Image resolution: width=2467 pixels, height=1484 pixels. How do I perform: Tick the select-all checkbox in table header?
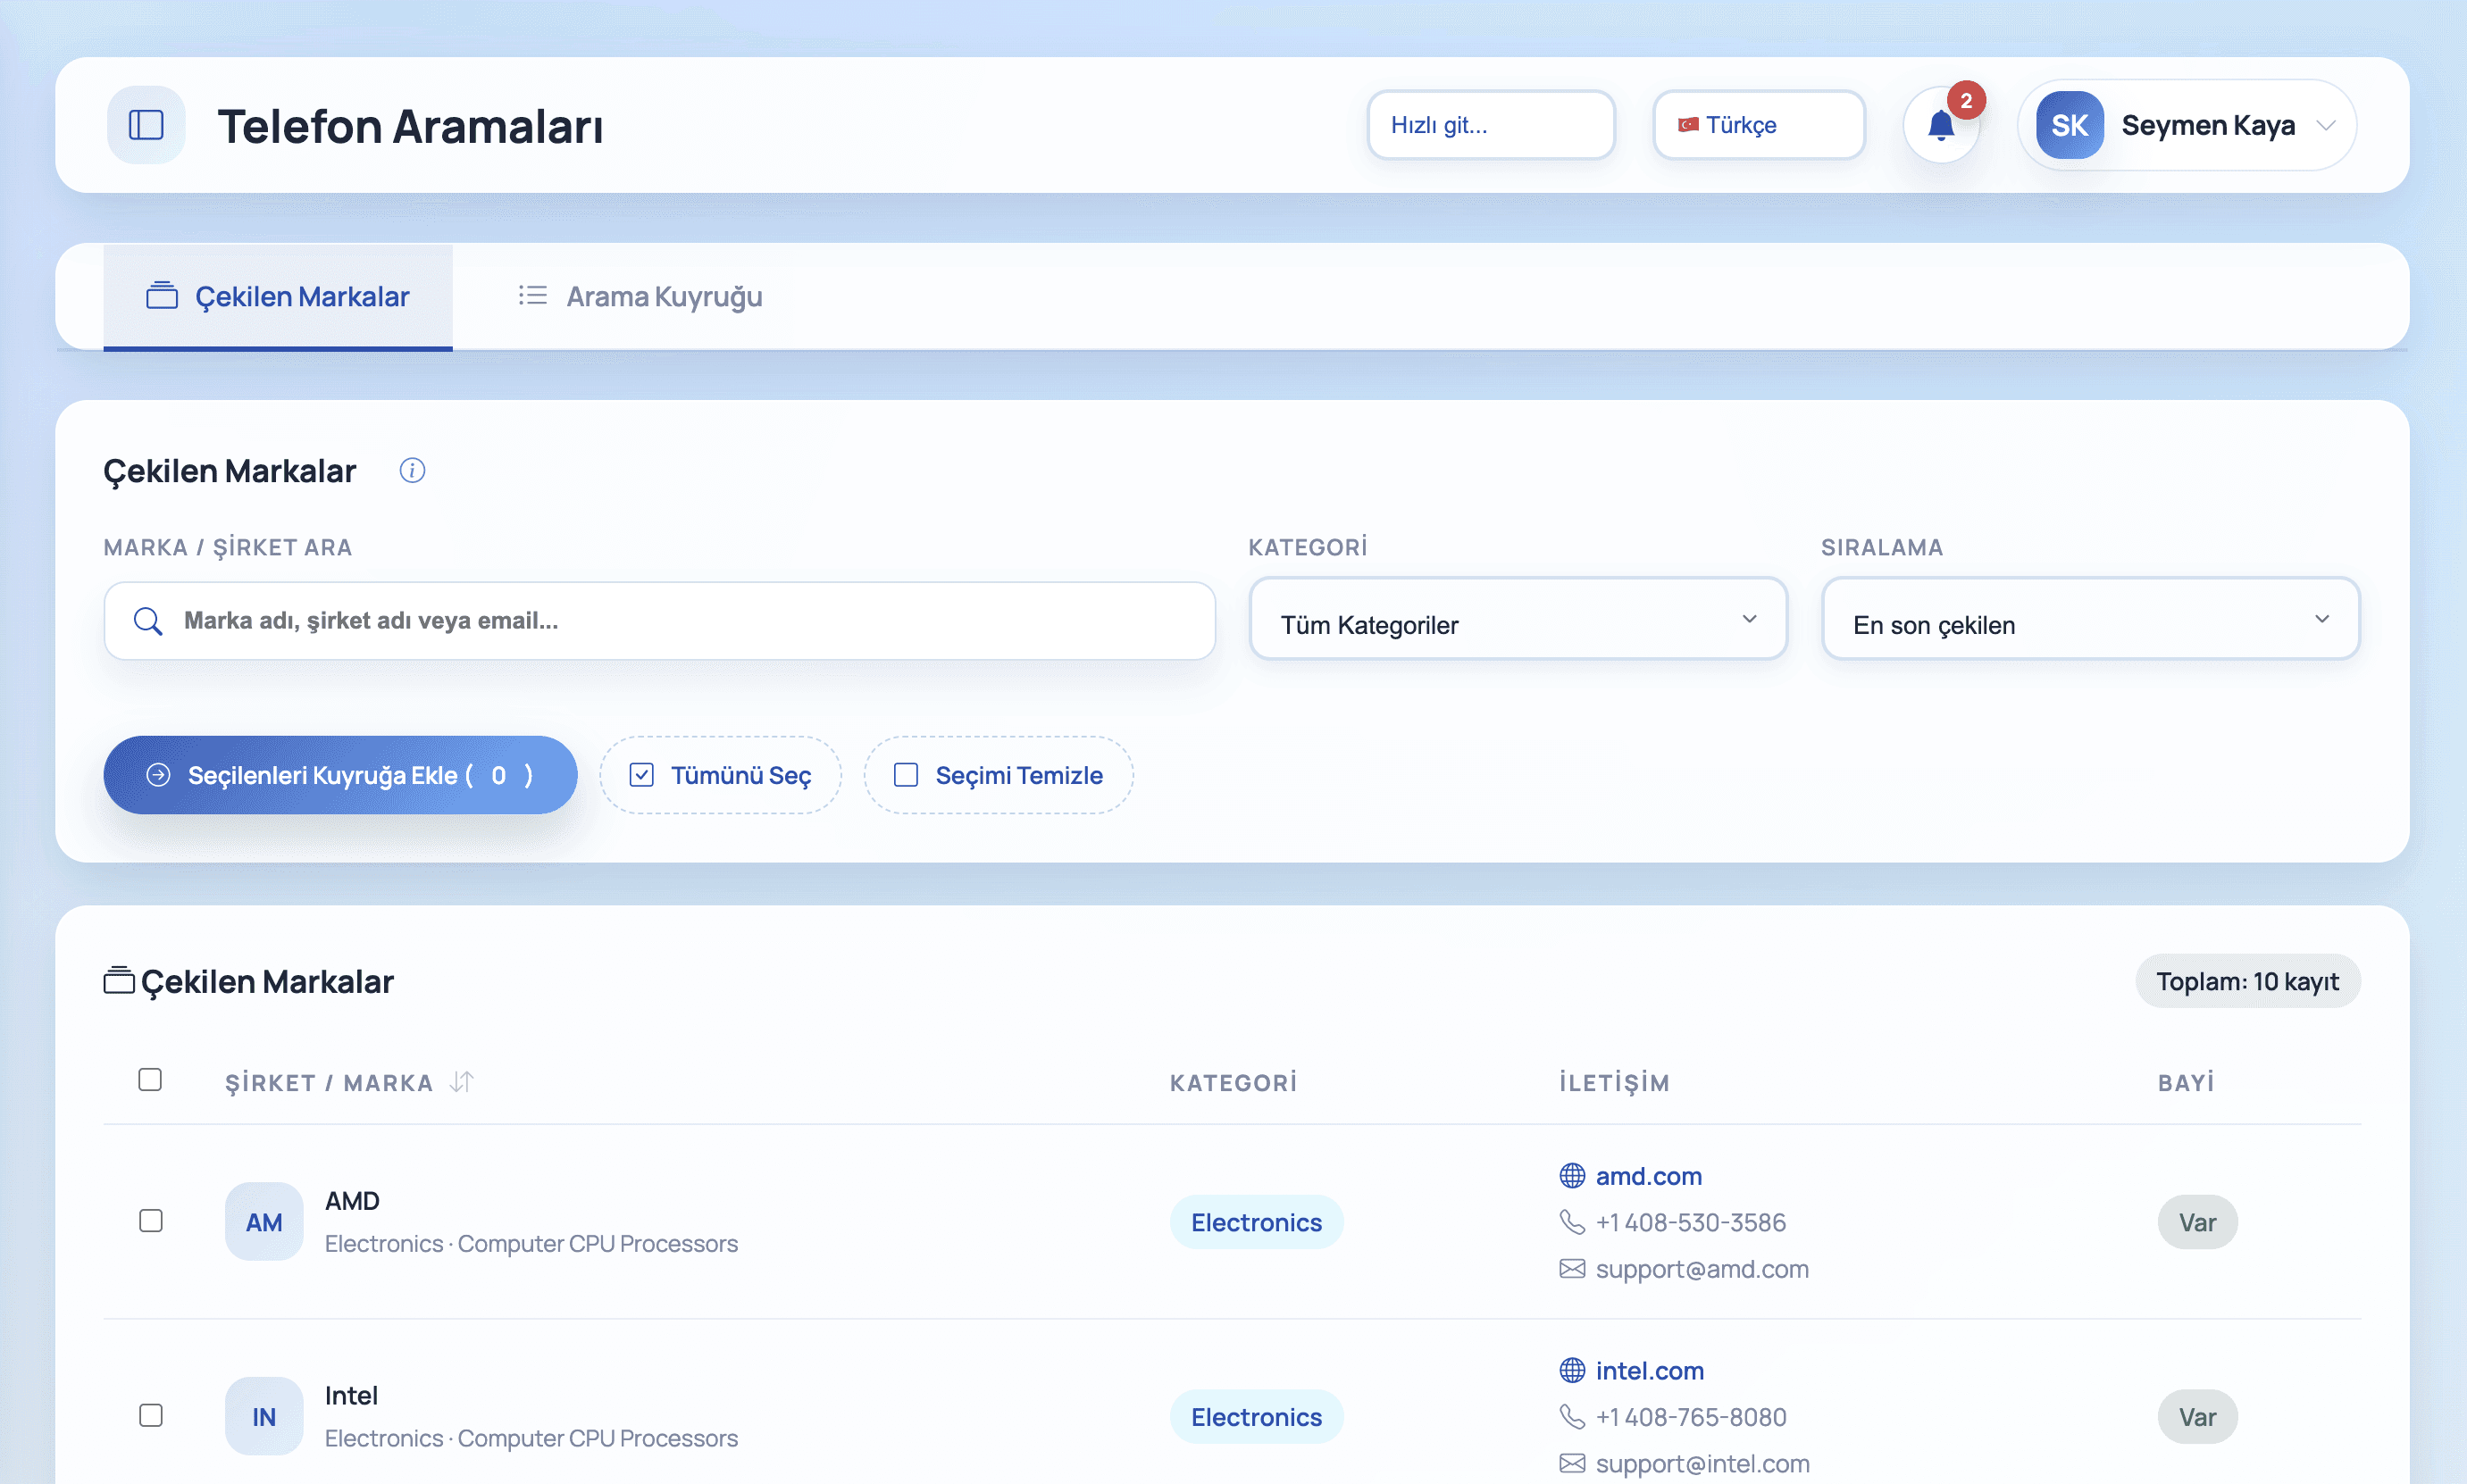pyautogui.click(x=150, y=1080)
